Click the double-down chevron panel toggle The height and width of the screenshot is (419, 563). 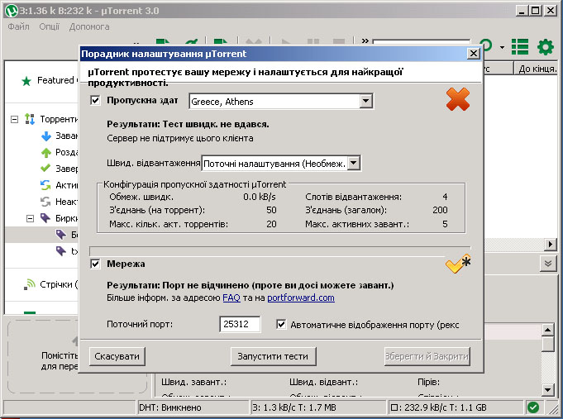[548, 264]
